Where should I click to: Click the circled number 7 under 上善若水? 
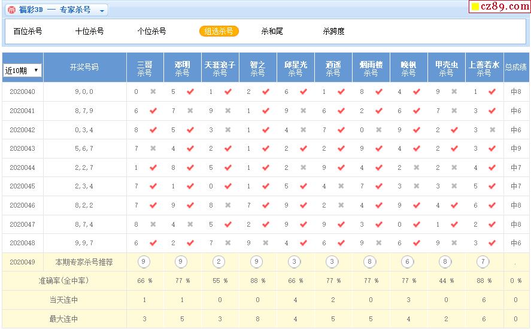(x=483, y=261)
